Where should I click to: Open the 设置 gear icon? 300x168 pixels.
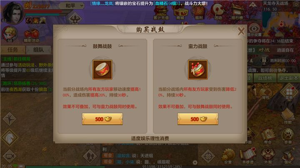(x=227, y=156)
